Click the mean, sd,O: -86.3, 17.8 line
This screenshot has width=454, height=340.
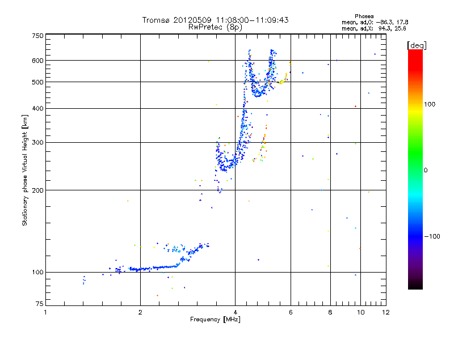pyautogui.click(x=375, y=22)
